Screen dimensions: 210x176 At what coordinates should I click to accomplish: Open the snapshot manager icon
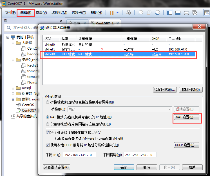click(158, 13)
